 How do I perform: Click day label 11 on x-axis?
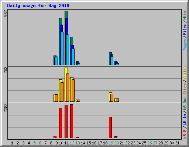pyautogui.click(x=66, y=143)
